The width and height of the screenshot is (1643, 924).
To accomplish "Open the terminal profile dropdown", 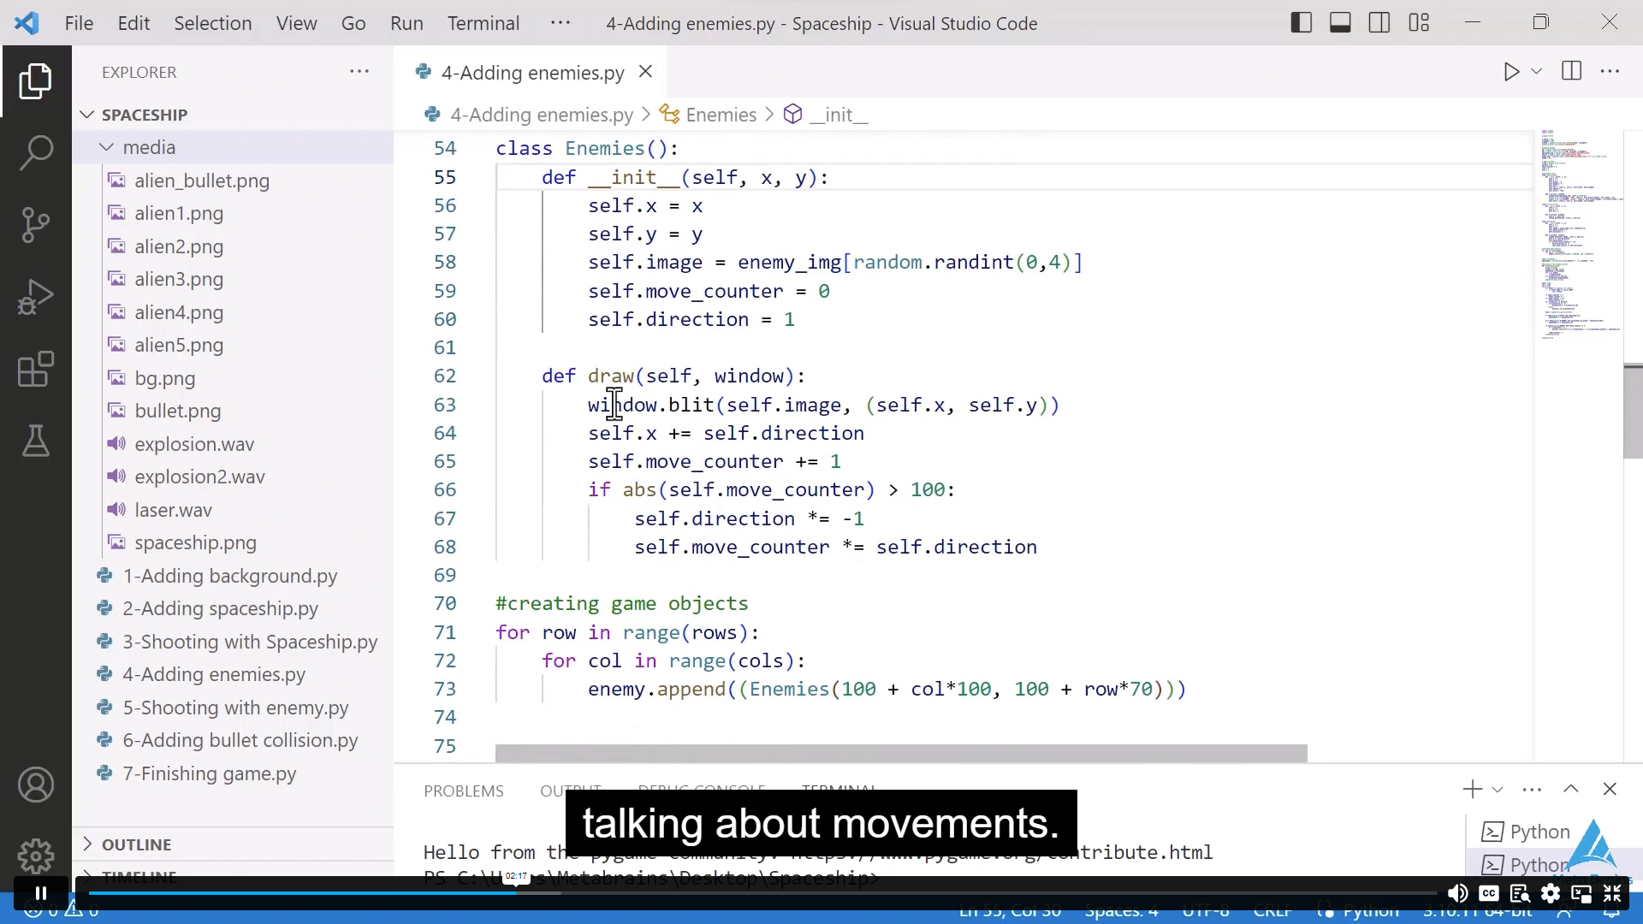I will tap(1499, 790).
